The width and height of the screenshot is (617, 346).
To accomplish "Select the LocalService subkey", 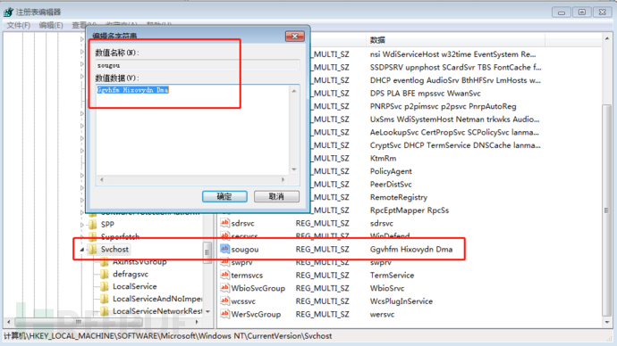I will 134,286.
